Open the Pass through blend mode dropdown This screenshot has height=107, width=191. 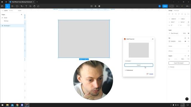pos(175,33)
